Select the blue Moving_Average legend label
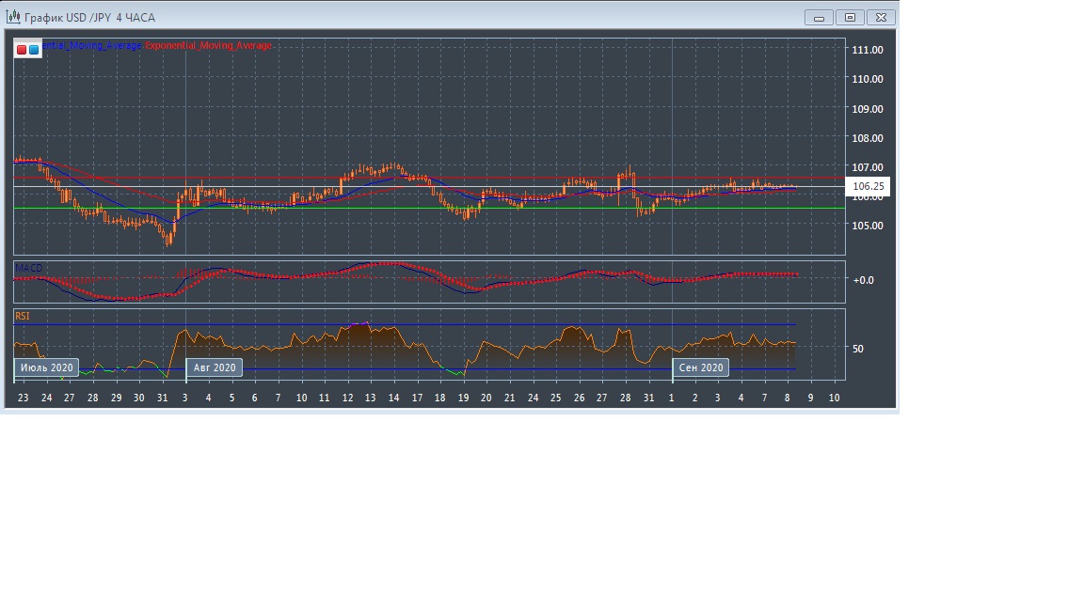This screenshot has width=1084, height=609. 92,46
